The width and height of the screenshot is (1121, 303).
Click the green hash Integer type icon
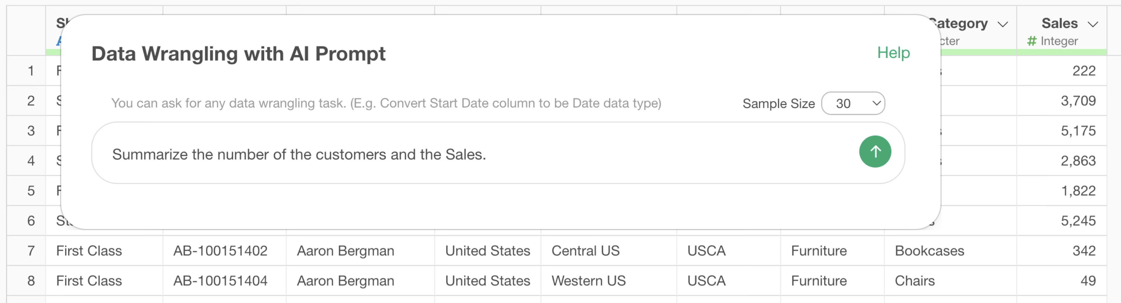tap(1031, 41)
